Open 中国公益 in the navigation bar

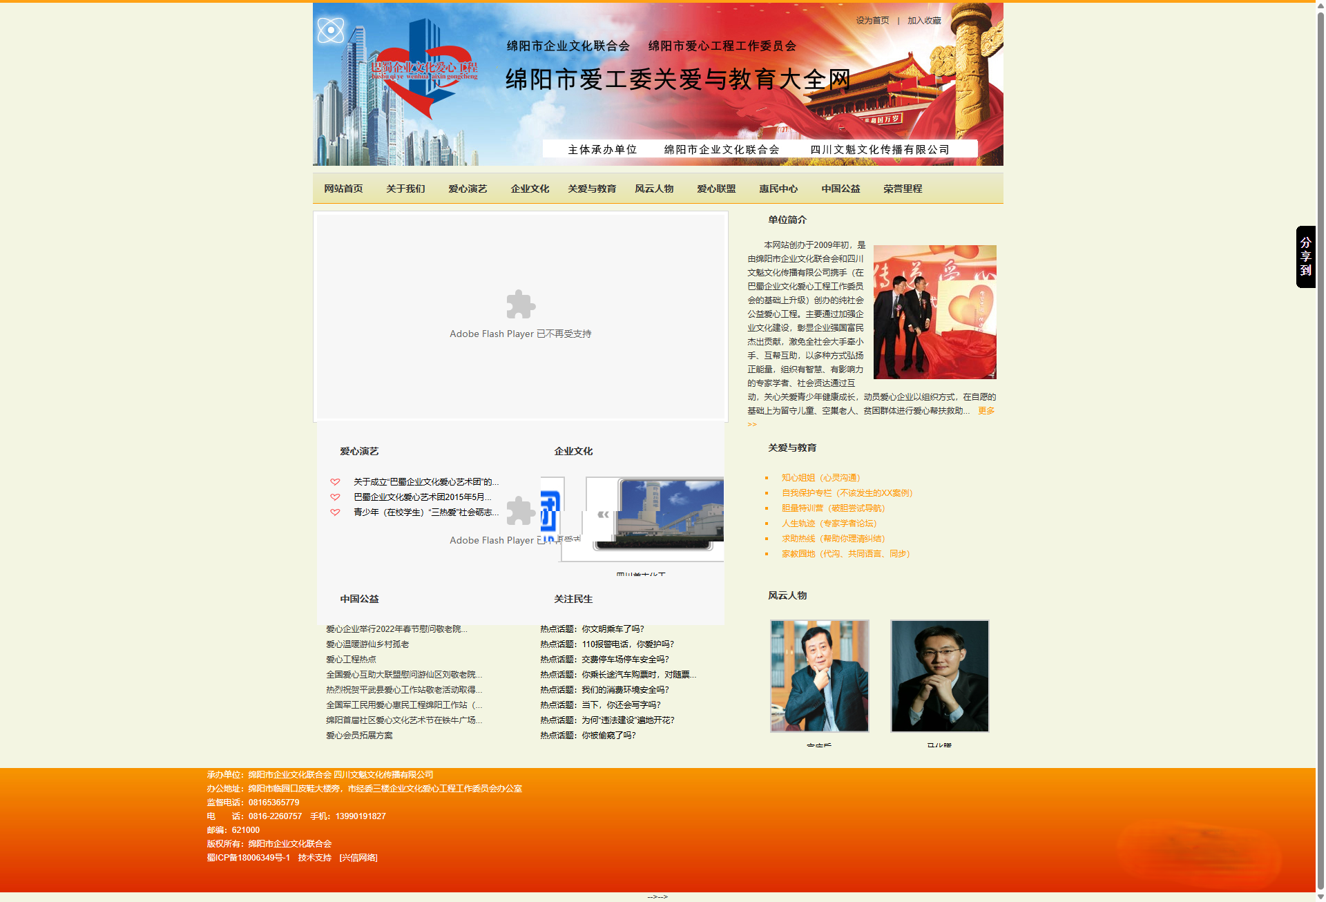click(x=840, y=189)
